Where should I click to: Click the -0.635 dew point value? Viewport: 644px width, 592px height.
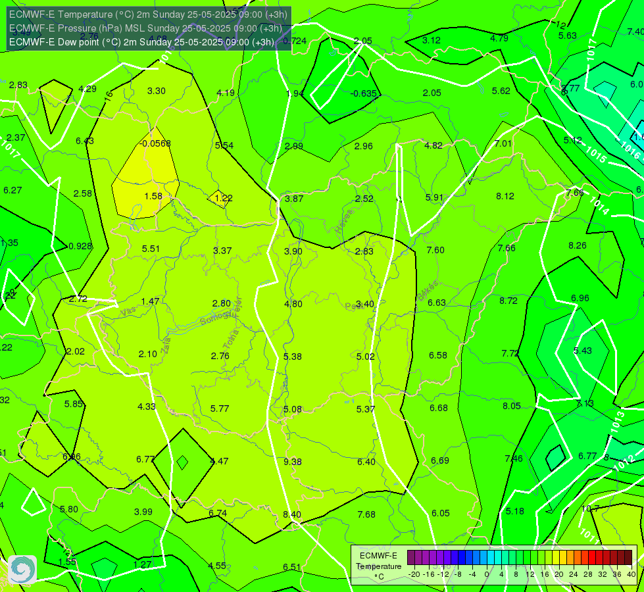pos(364,93)
